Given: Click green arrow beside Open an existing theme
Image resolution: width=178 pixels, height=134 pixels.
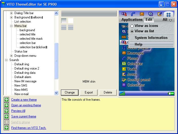Looking at the screenshot, I should coord(6,105).
